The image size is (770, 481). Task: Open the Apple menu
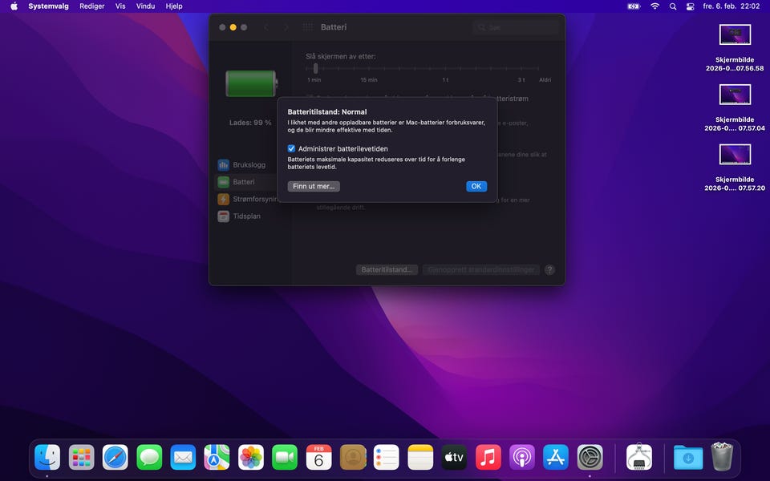(14, 6)
